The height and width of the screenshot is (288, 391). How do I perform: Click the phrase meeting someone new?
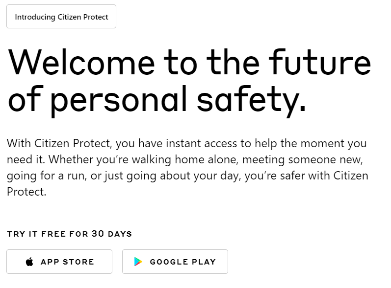tap(302, 159)
